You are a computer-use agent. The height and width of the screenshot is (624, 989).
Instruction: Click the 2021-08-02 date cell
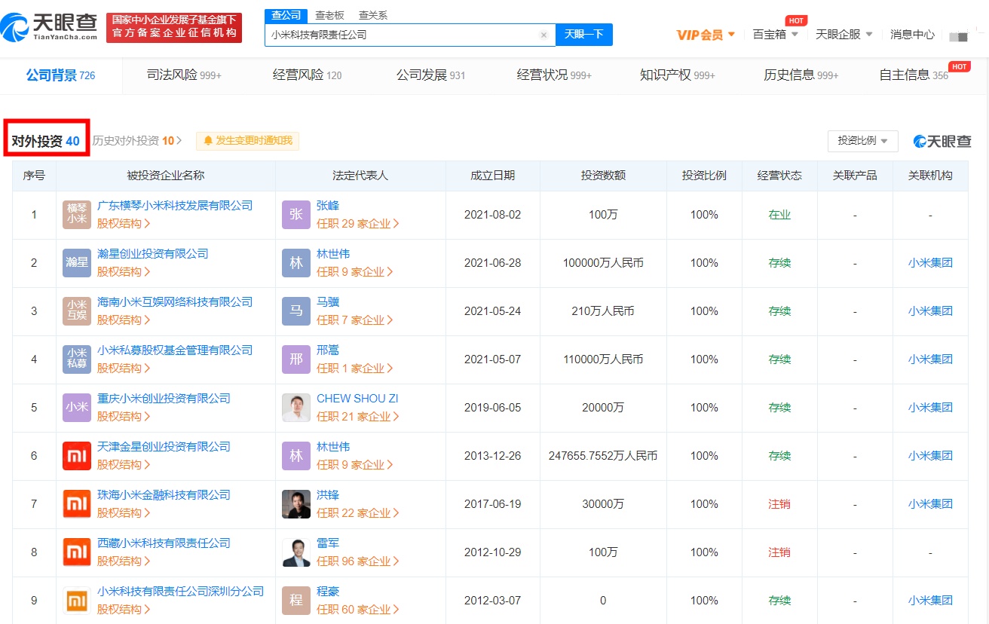pyautogui.click(x=492, y=215)
